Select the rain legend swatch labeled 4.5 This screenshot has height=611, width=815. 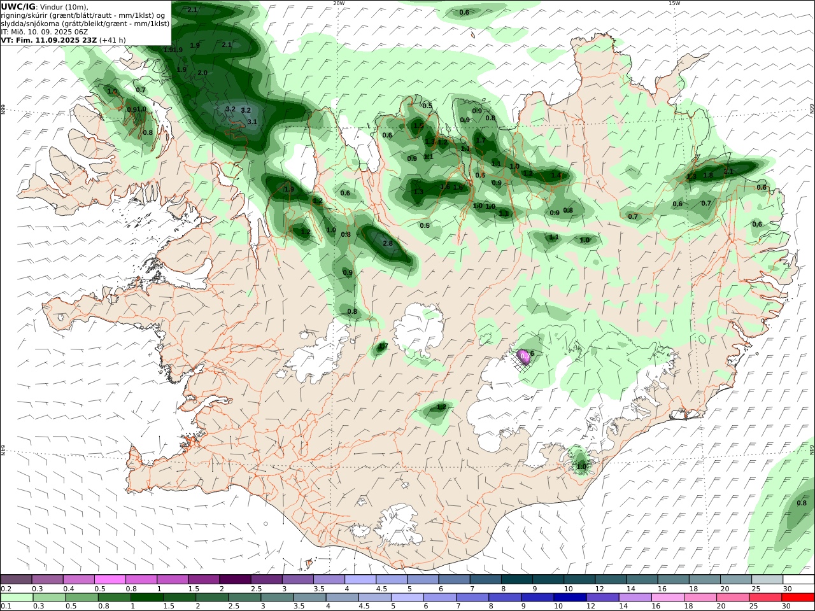coord(375,597)
